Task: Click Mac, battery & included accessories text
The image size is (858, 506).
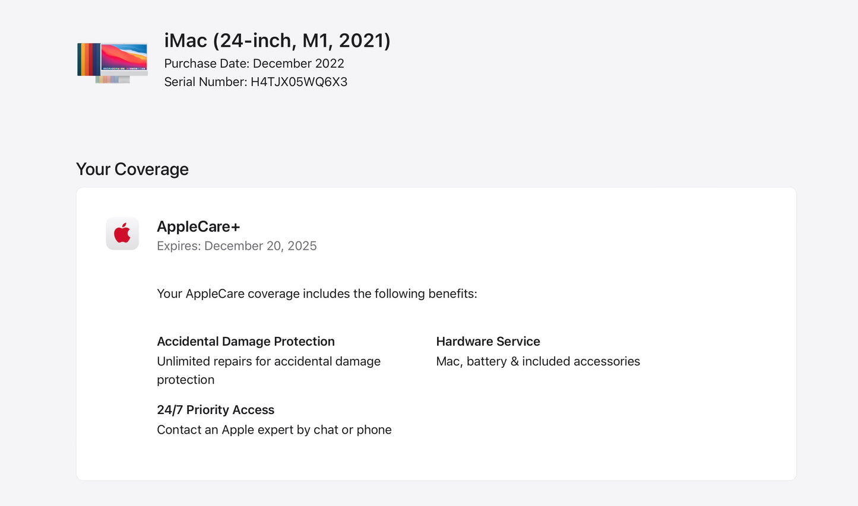Action: (537, 361)
